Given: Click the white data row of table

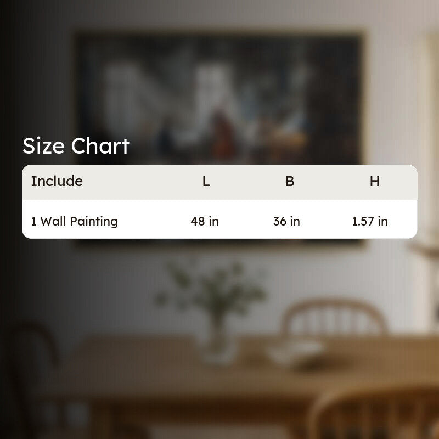Looking at the screenshot, I should (x=219, y=219).
